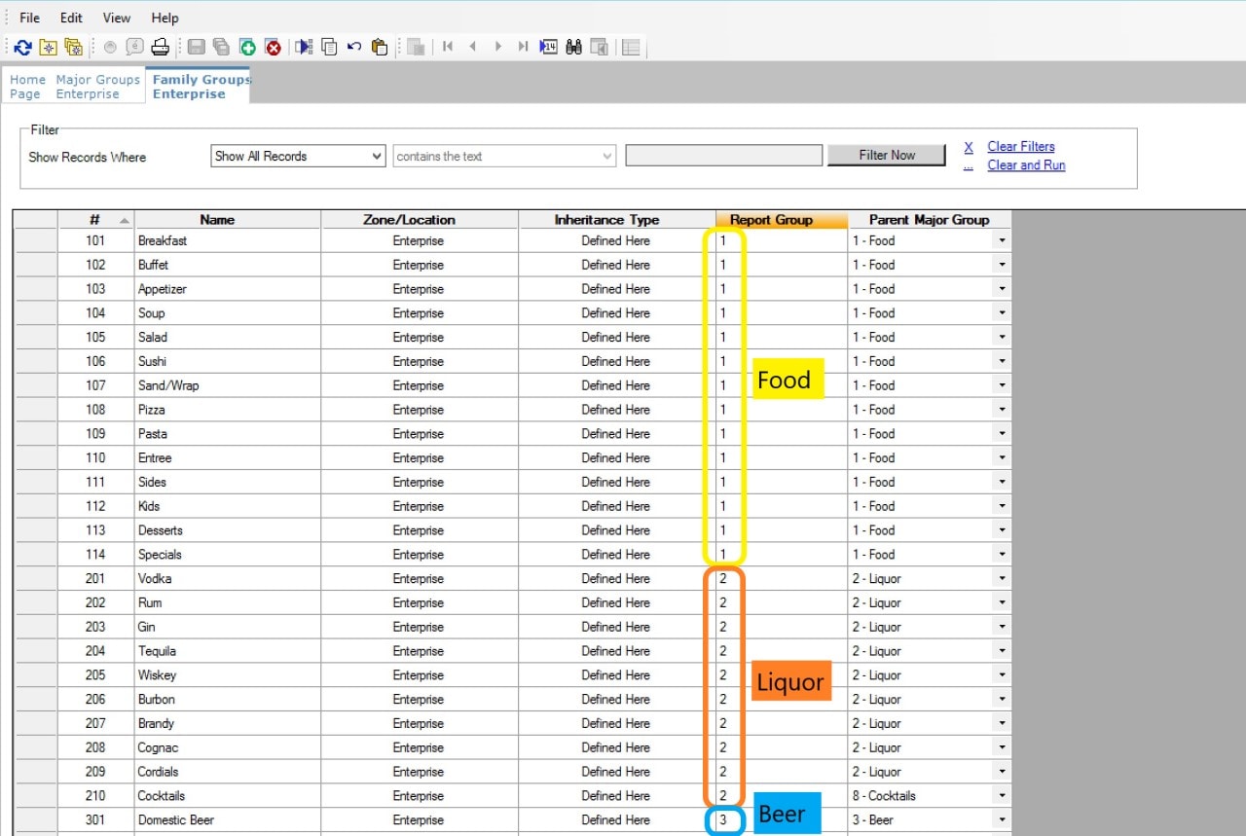
Task: Switch to the Major Groups Enterprise tab
Action: coord(98,87)
